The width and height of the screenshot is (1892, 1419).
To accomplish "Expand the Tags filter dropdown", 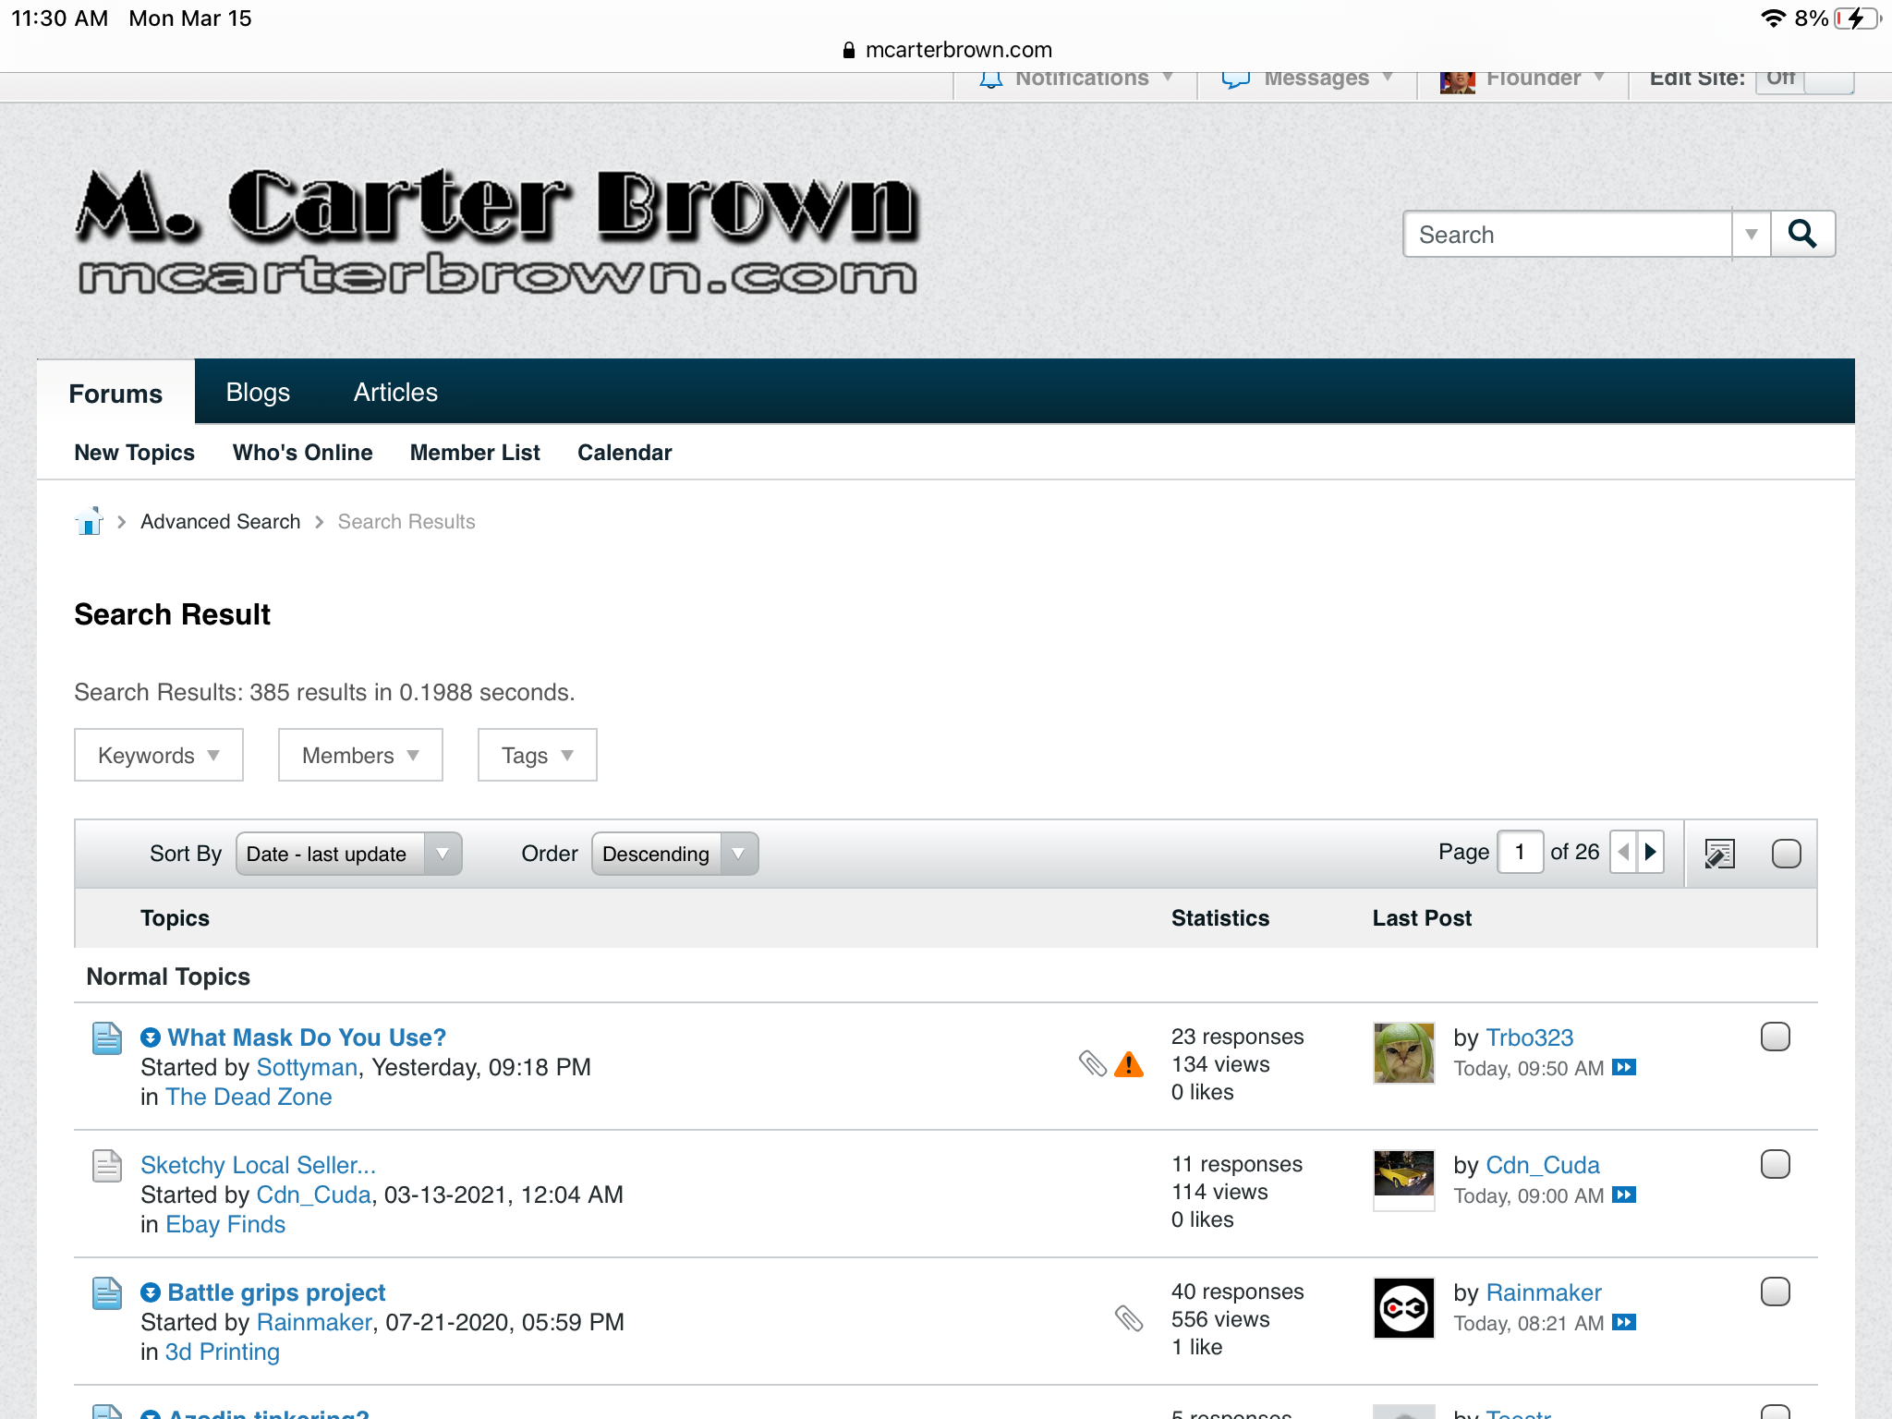I will coord(537,755).
